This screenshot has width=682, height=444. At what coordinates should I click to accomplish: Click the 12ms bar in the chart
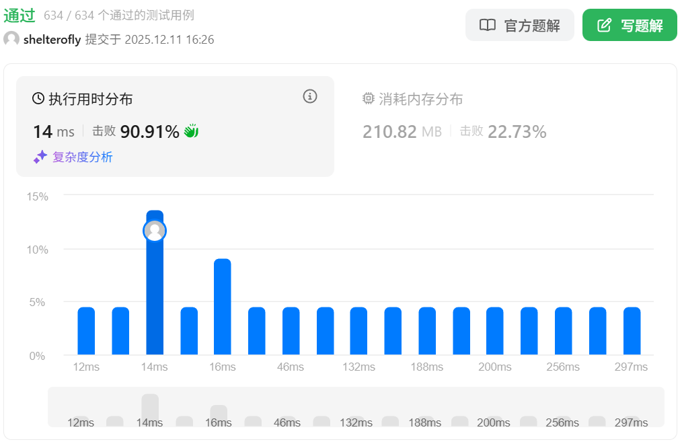[86, 331]
